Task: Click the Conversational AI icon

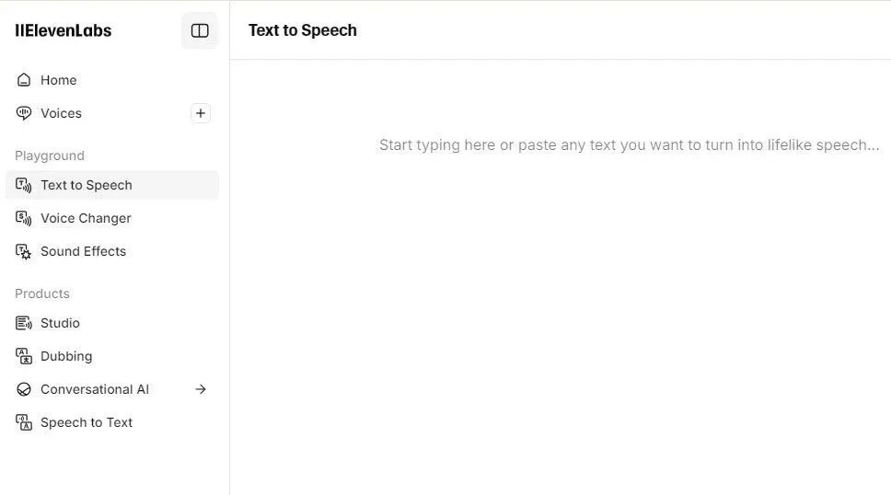Action: (24, 389)
